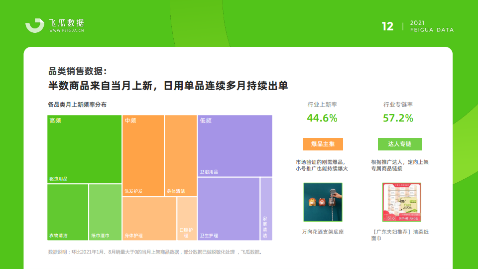Viewport: 478px width, 269px height.
Task: Select the 家庭清洁 treemap block
Action: (266, 209)
